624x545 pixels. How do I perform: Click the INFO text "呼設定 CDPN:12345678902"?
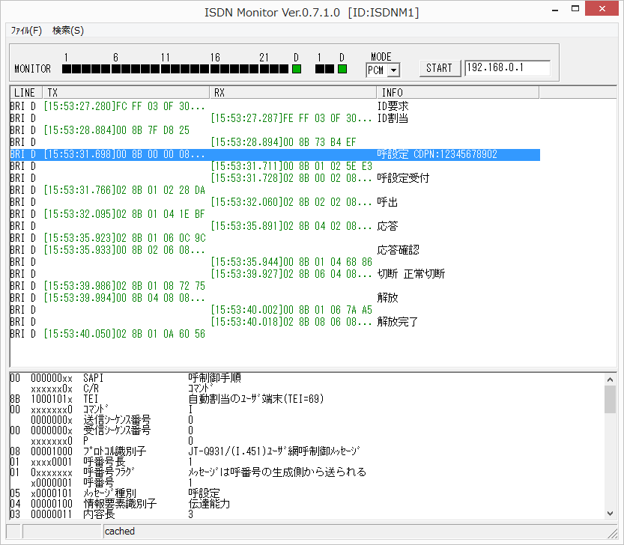click(x=437, y=154)
